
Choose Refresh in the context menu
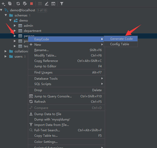[66, 102]
